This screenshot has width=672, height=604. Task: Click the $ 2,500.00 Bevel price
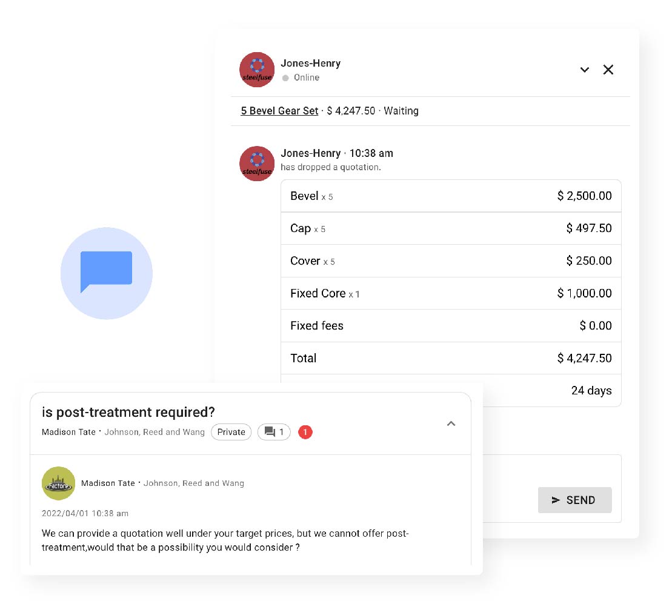584,196
